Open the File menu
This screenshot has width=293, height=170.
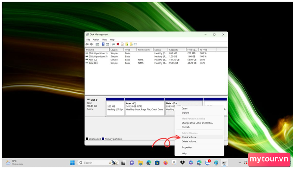coord(88,39)
